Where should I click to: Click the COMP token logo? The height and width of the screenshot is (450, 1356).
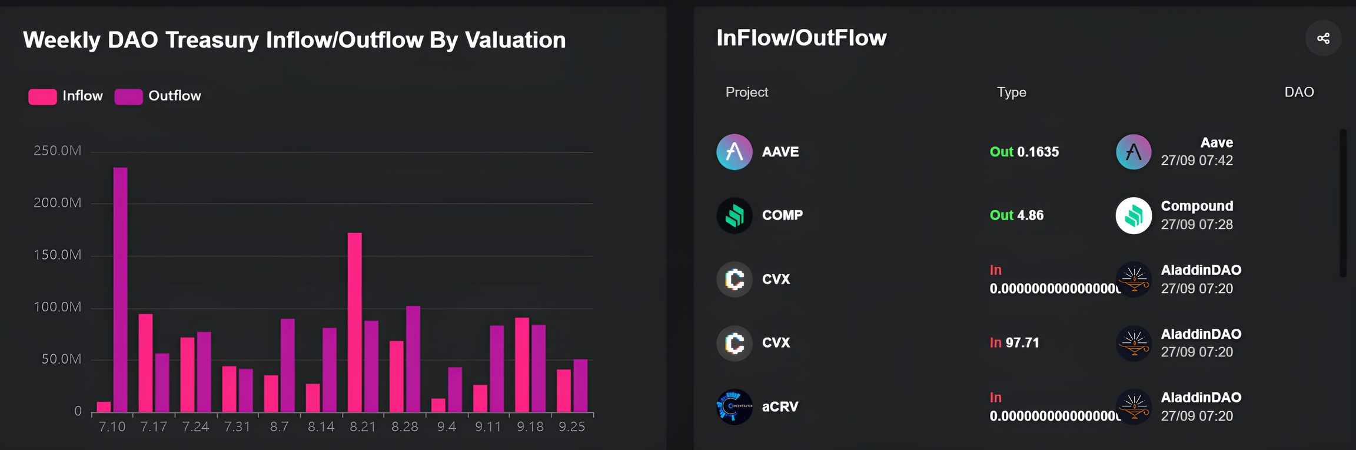734,215
